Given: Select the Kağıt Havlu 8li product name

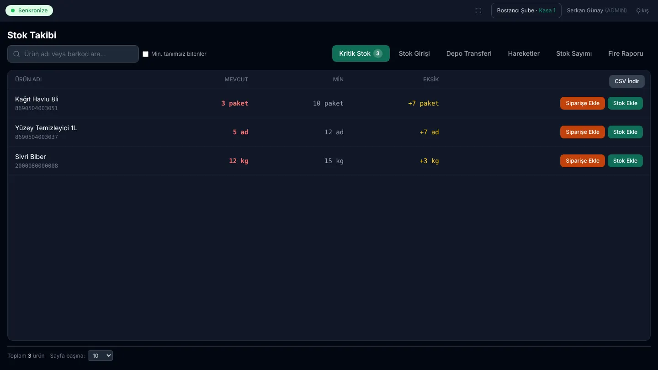Looking at the screenshot, I should 37,99.
